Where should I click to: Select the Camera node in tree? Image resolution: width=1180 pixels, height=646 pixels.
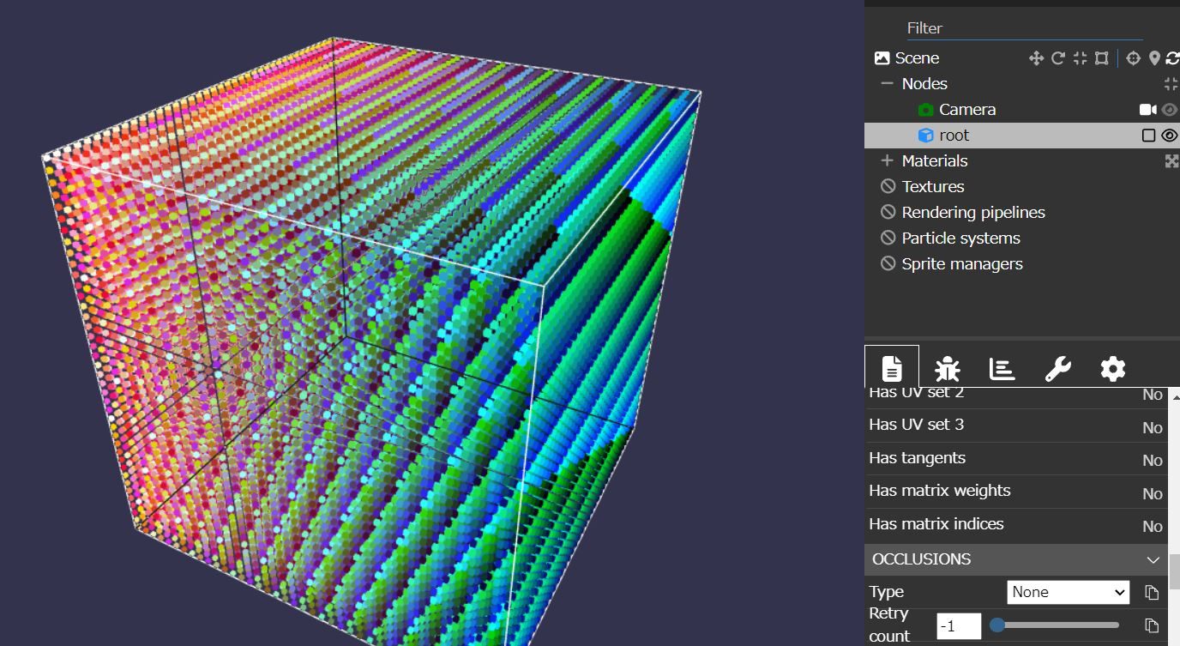(967, 110)
